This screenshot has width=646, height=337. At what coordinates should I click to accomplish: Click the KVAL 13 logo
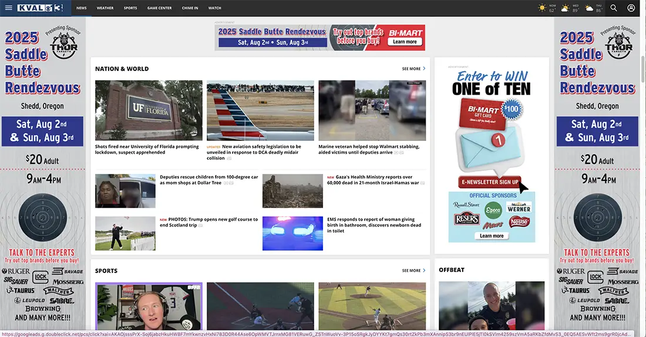pyautogui.click(x=41, y=8)
